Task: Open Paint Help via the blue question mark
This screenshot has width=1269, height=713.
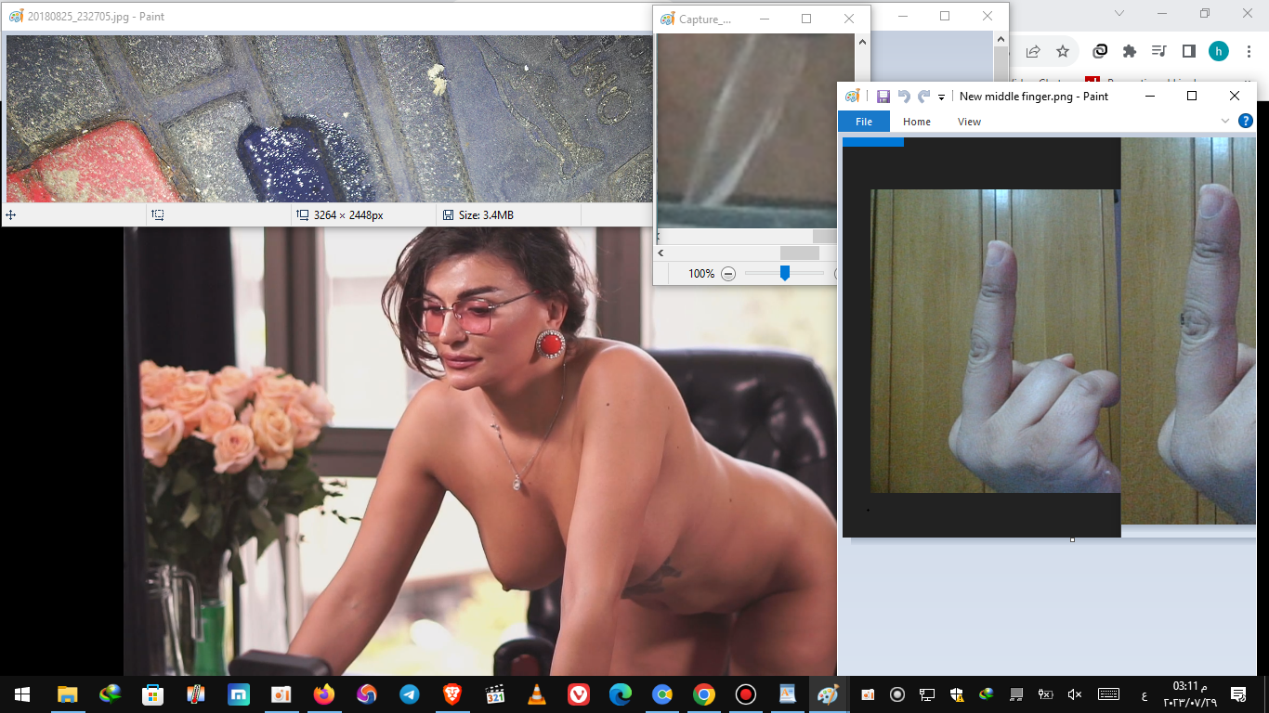Action: [1246, 121]
